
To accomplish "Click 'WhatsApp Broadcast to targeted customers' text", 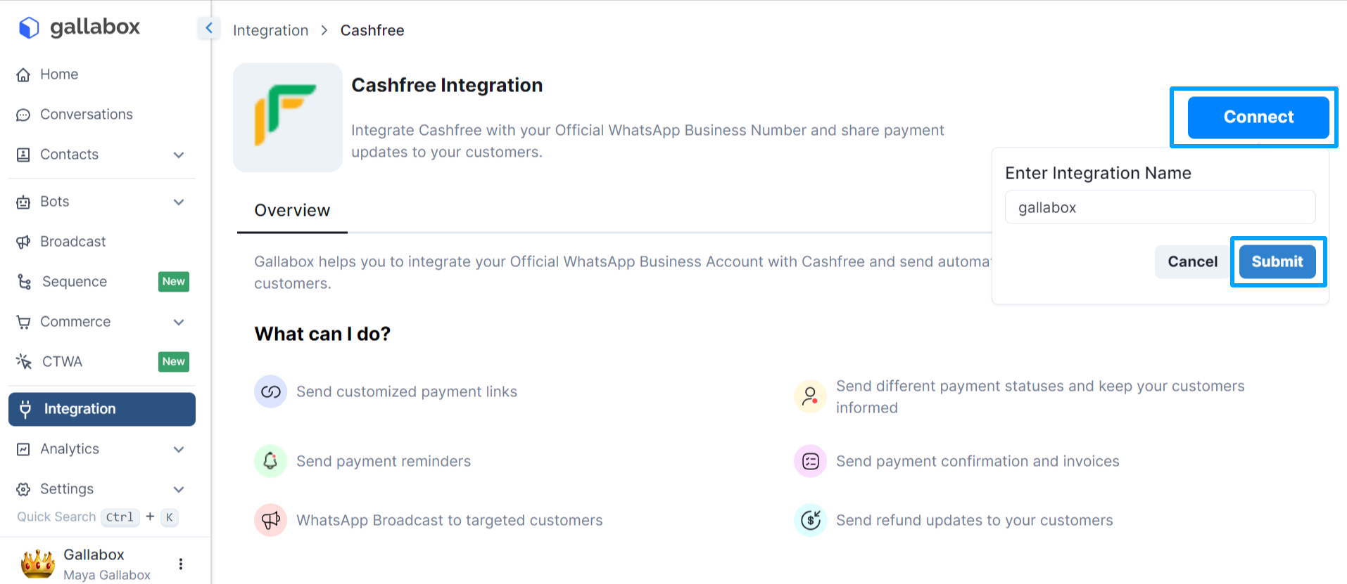I will [450, 520].
